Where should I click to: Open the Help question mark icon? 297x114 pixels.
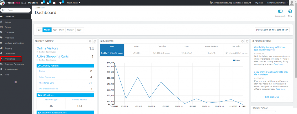(x=290, y=11)
